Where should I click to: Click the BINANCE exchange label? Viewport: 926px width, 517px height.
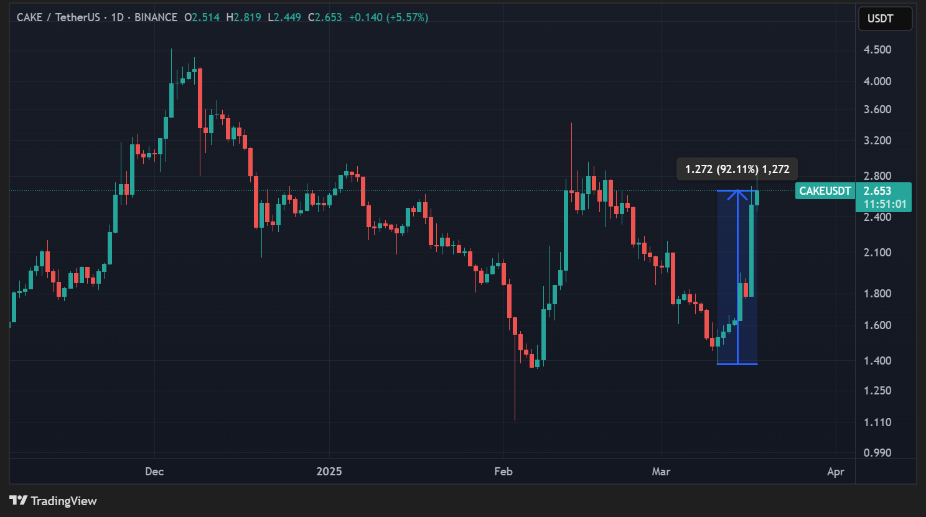pyautogui.click(x=156, y=17)
